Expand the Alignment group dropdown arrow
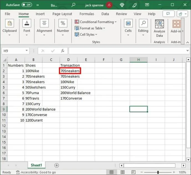 click(44, 35)
